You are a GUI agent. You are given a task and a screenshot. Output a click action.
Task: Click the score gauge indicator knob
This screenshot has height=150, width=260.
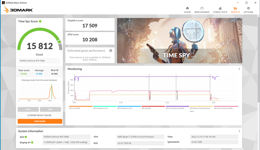pos(59,42)
